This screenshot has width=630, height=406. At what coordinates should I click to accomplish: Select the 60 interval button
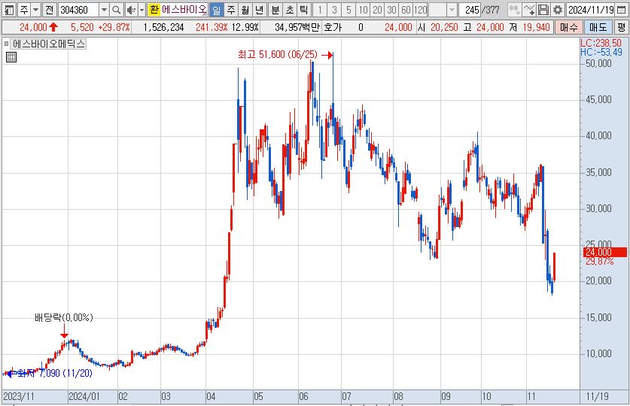tap(406, 10)
